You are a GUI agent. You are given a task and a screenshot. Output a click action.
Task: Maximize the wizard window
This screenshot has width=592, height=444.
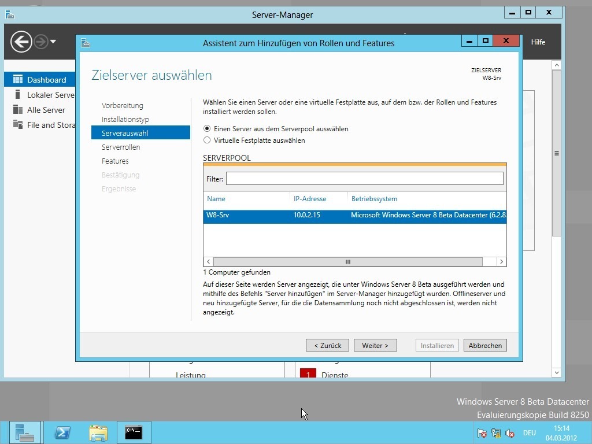[x=486, y=41]
